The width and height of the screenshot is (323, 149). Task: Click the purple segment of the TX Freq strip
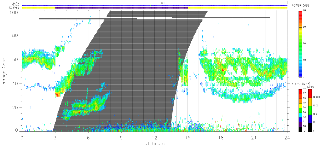122,8
